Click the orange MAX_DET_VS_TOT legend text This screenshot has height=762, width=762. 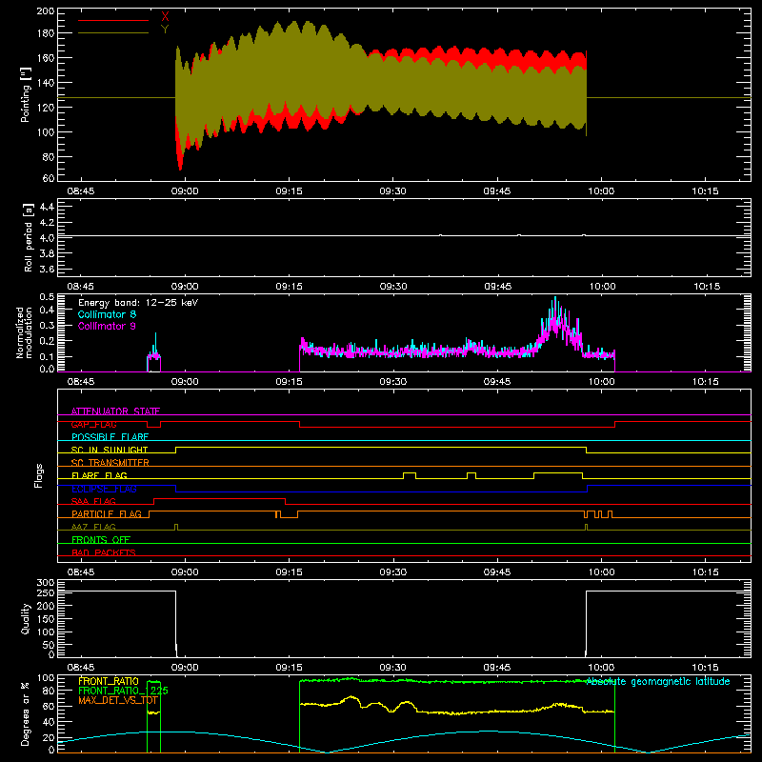point(118,700)
